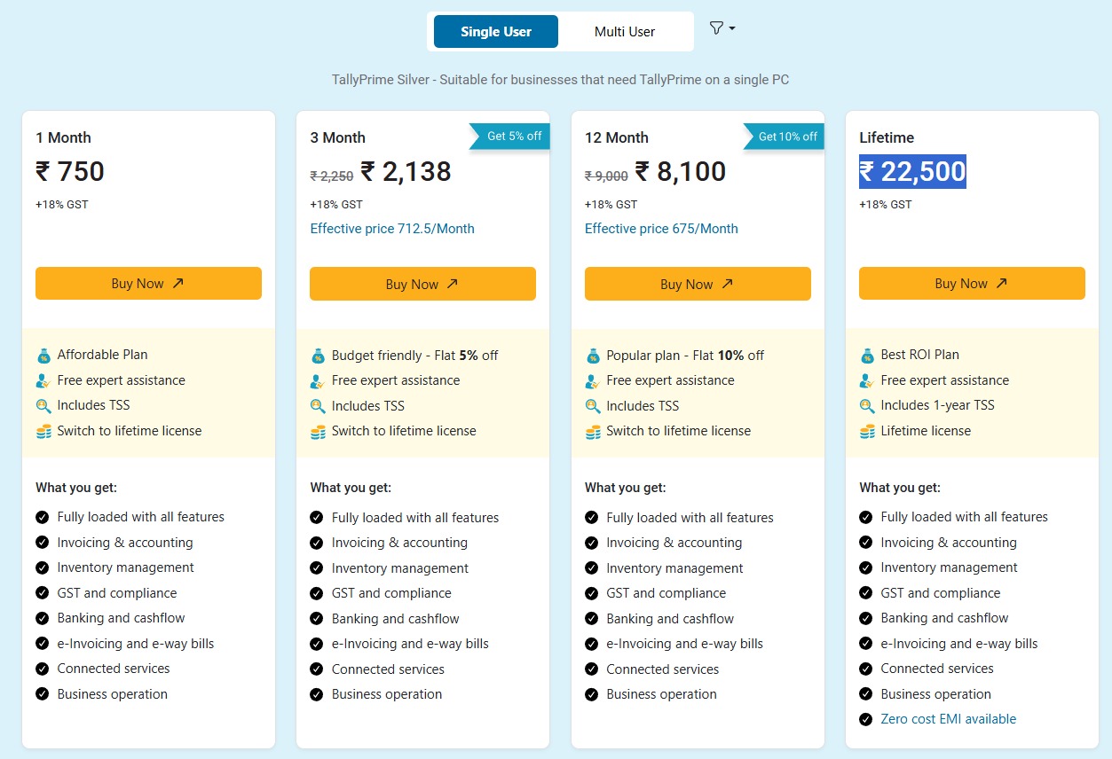Click Buy Now for 12 Month plan

click(x=698, y=285)
